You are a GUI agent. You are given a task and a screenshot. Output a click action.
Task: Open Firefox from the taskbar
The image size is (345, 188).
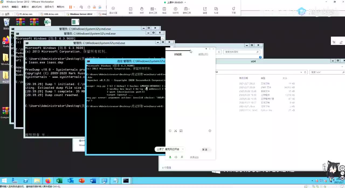pyautogui.click(x=48, y=181)
